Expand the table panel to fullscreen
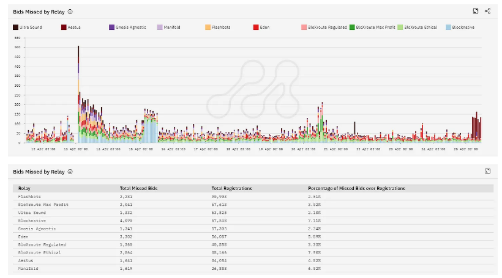 coord(487,171)
